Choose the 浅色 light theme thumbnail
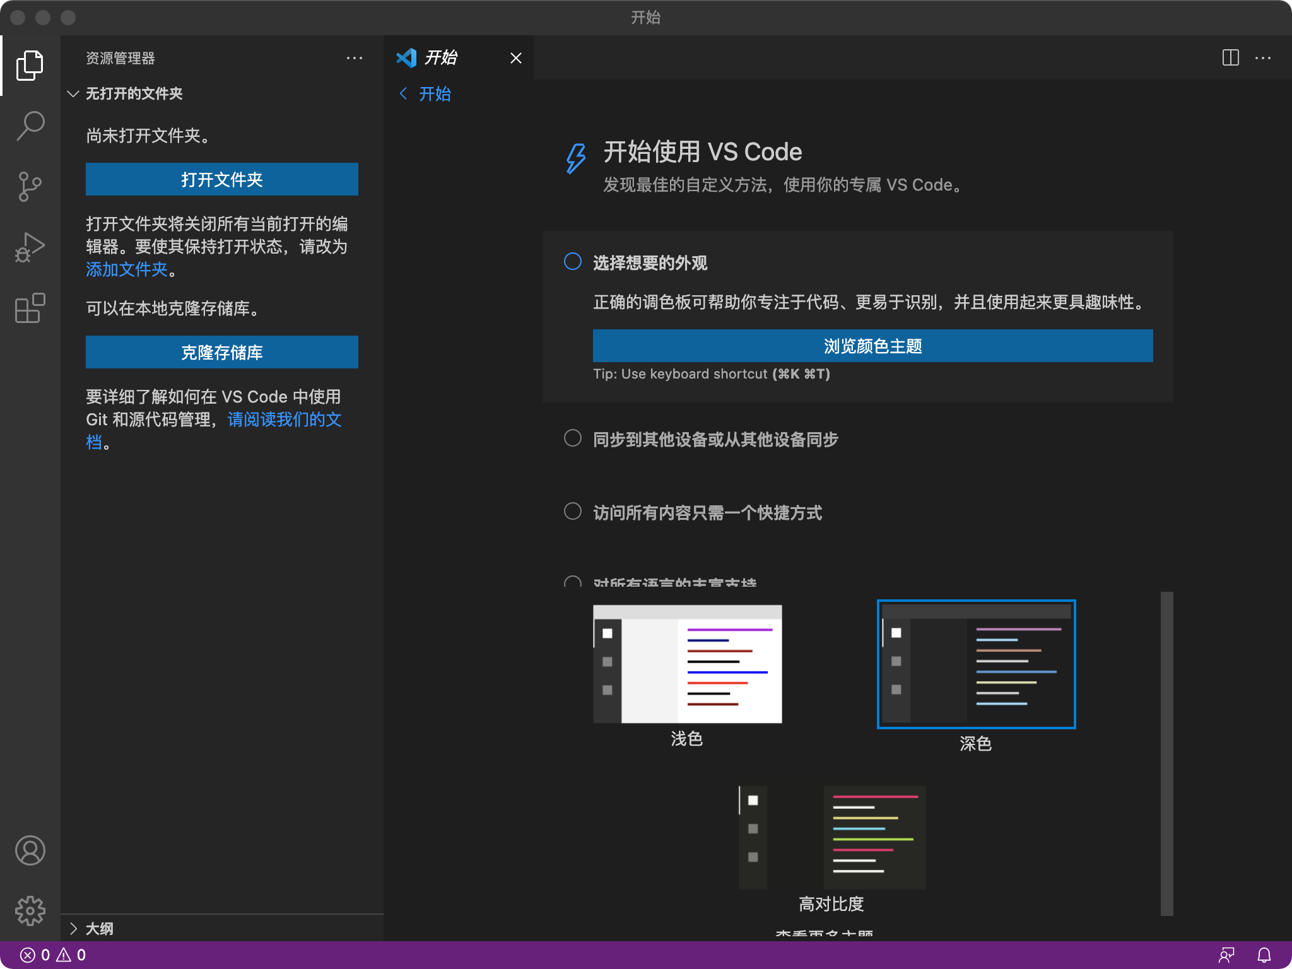This screenshot has height=969, width=1292. point(687,664)
